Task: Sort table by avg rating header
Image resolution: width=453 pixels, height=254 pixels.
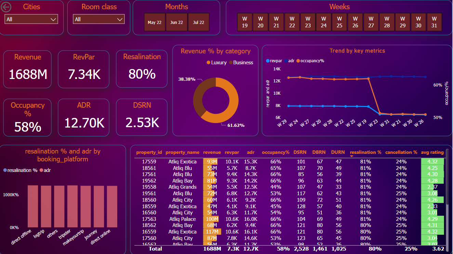Action: click(x=432, y=152)
